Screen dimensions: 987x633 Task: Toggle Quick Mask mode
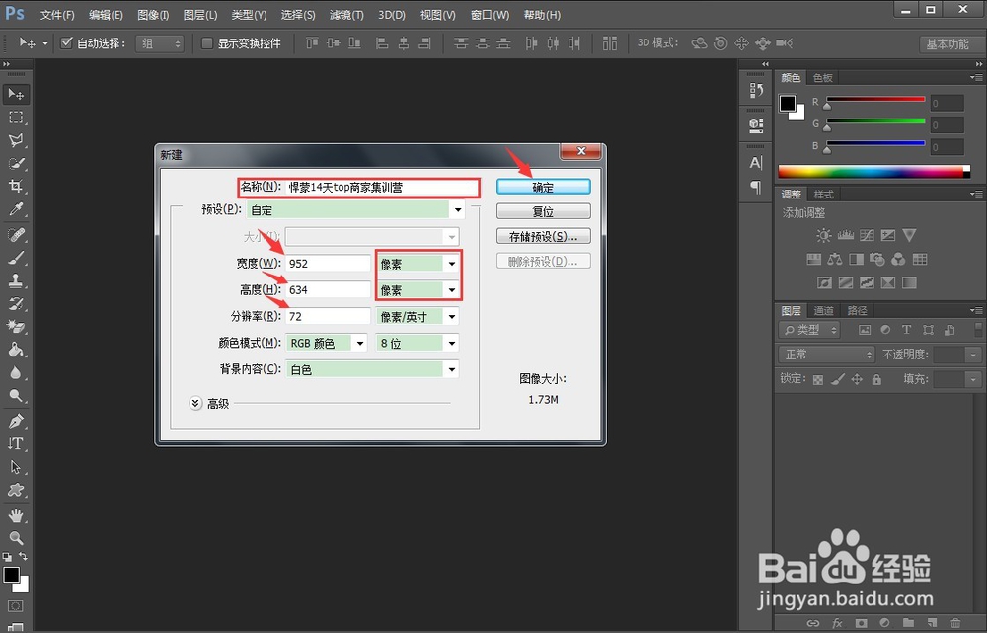16,606
